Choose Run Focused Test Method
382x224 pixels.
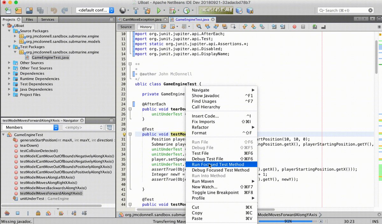(222, 164)
